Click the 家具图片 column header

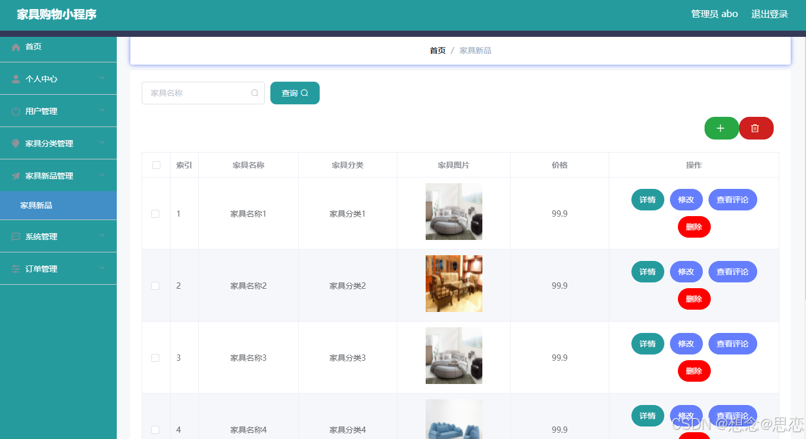[x=453, y=165]
